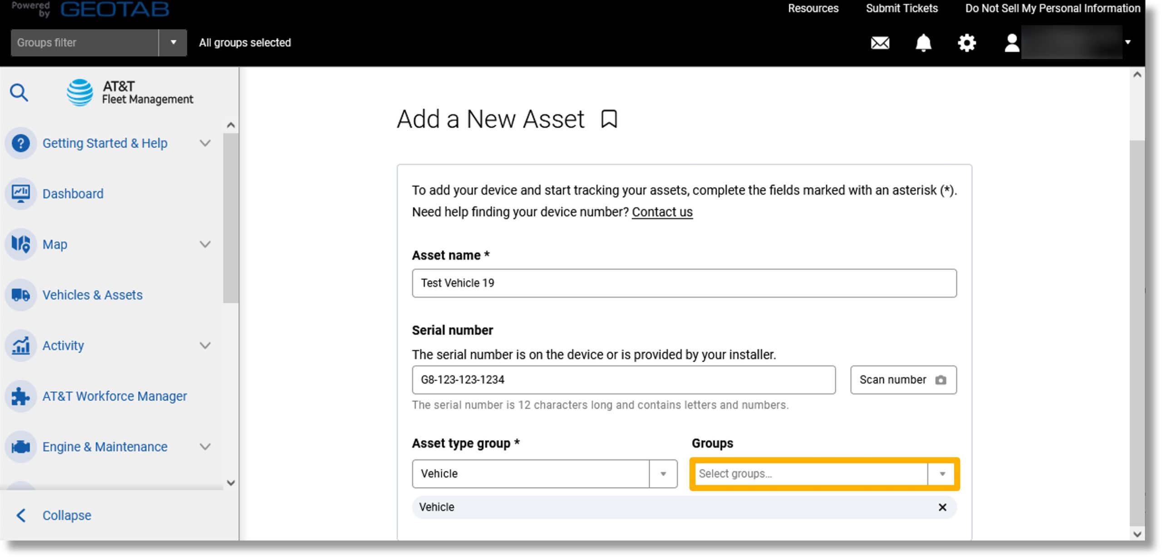The image size is (1162, 557).
Task: Expand the Map section chevron
Action: click(205, 244)
